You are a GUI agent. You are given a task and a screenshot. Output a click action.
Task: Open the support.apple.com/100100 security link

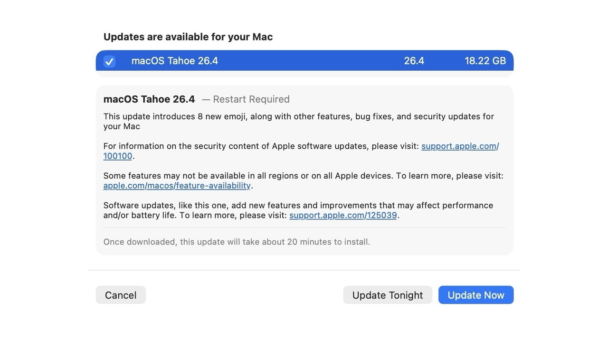click(x=459, y=146)
